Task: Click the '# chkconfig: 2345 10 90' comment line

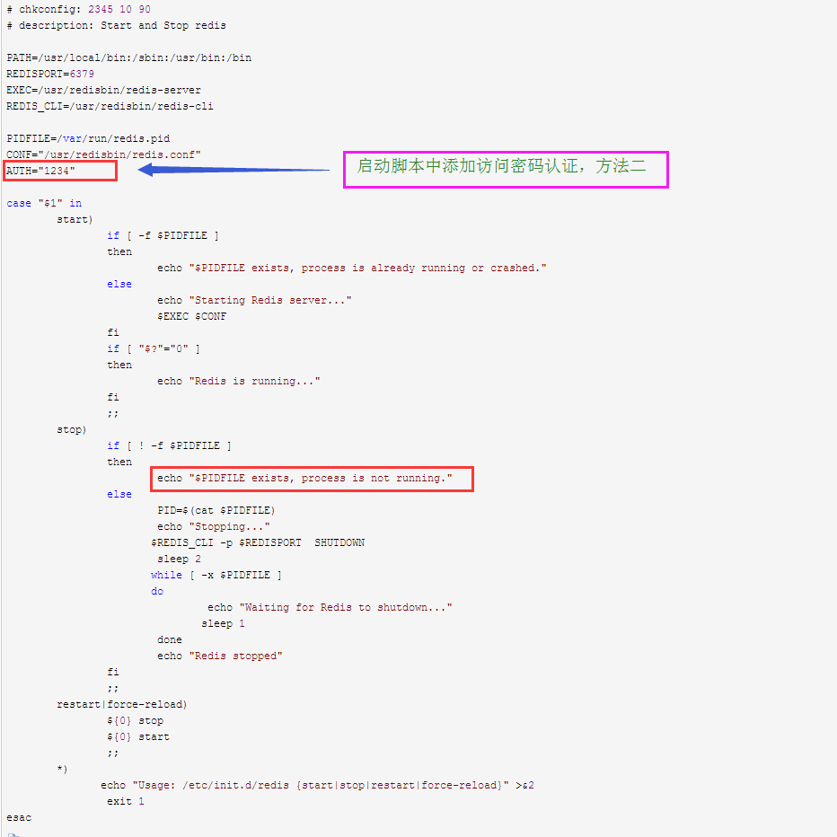Action: 78,10
